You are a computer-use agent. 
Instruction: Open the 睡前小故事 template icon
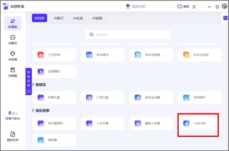pyautogui.click(x=138, y=124)
